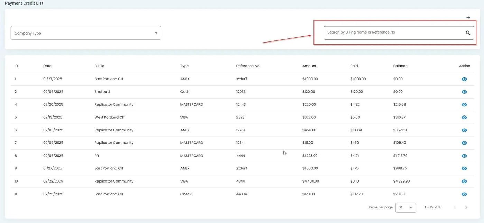Click the Amount column header

point(309,66)
